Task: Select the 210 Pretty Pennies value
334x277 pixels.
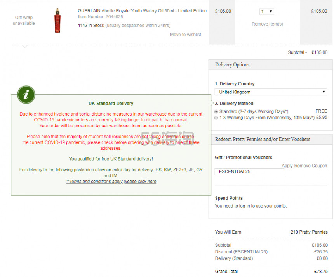Action: click(x=309, y=232)
